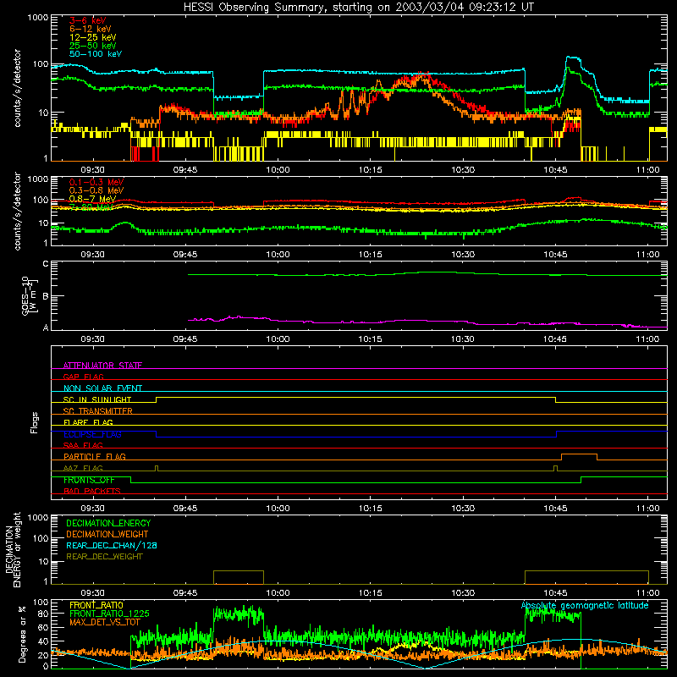Click the 0.3-0.8 MeV legend entry
The height and width of the screenshot is (677, 677).
pos(96,190)
